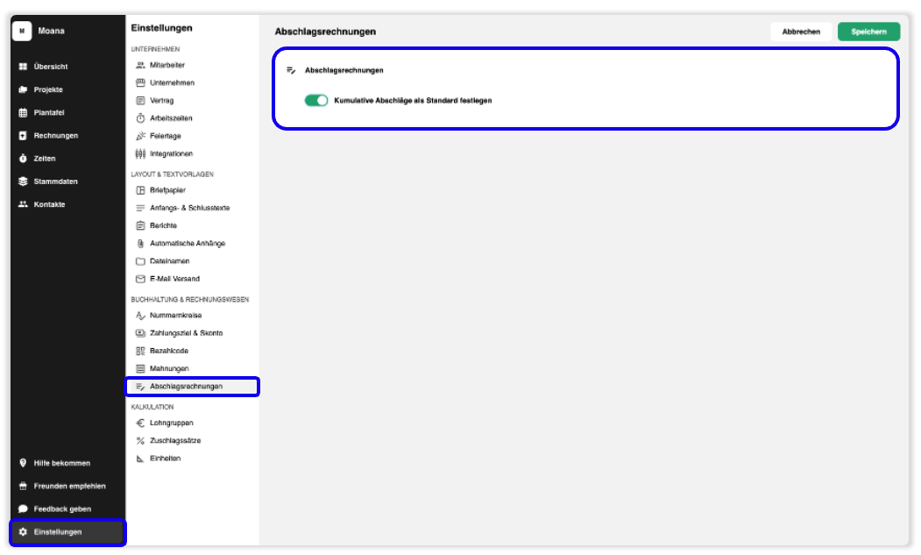Screen dimensions: 921x555
Task: Click the Feedback geben speech bubble icon
Action: tap(23, 509)
